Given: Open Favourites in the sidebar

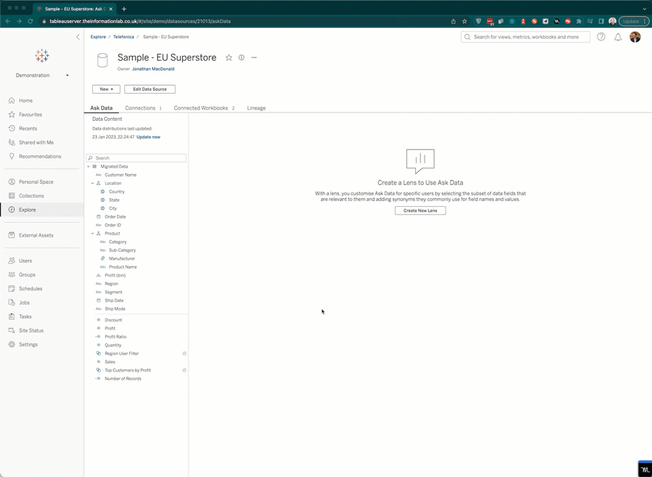Looking at the screenshot, I should tap(30, 115).
